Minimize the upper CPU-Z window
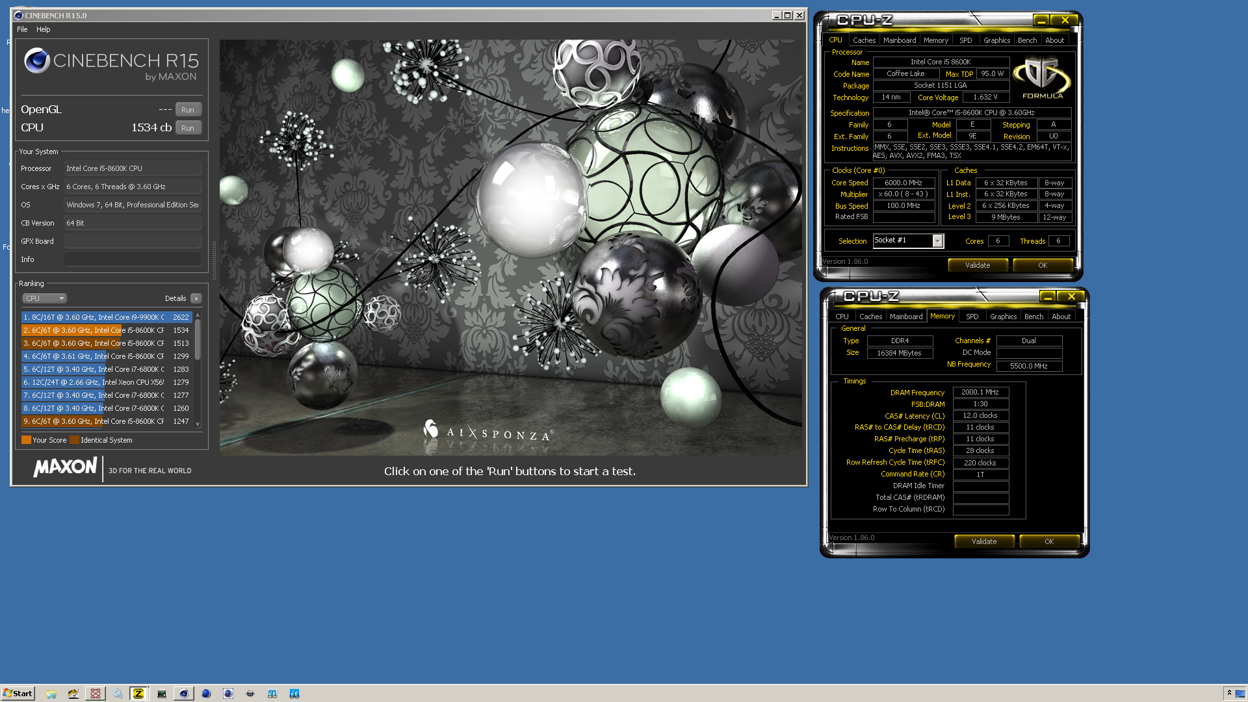The width and height of the screenshot is (1248, 702). [1041, 21]
